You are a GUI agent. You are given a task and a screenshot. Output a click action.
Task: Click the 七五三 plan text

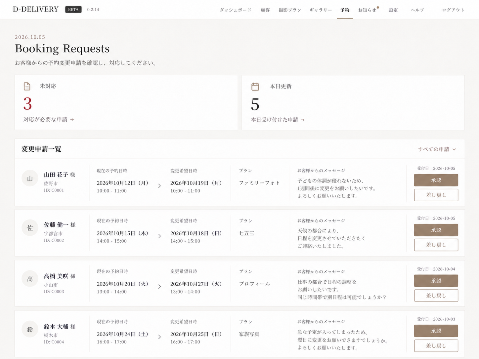[x=246, y=233]
